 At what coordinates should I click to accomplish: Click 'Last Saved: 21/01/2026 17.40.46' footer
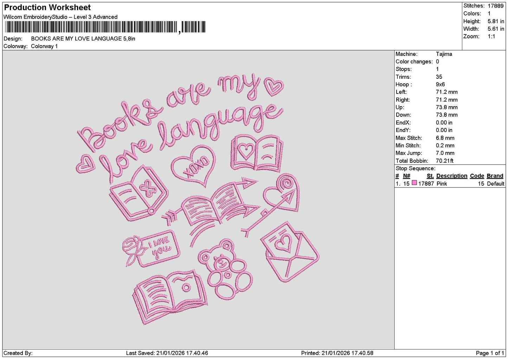(167, 353)
